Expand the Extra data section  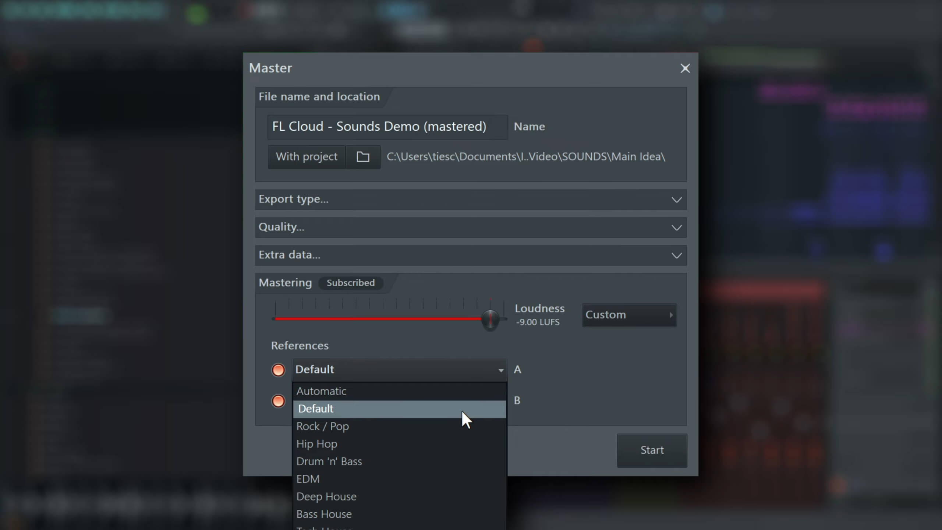coord(471,255)
